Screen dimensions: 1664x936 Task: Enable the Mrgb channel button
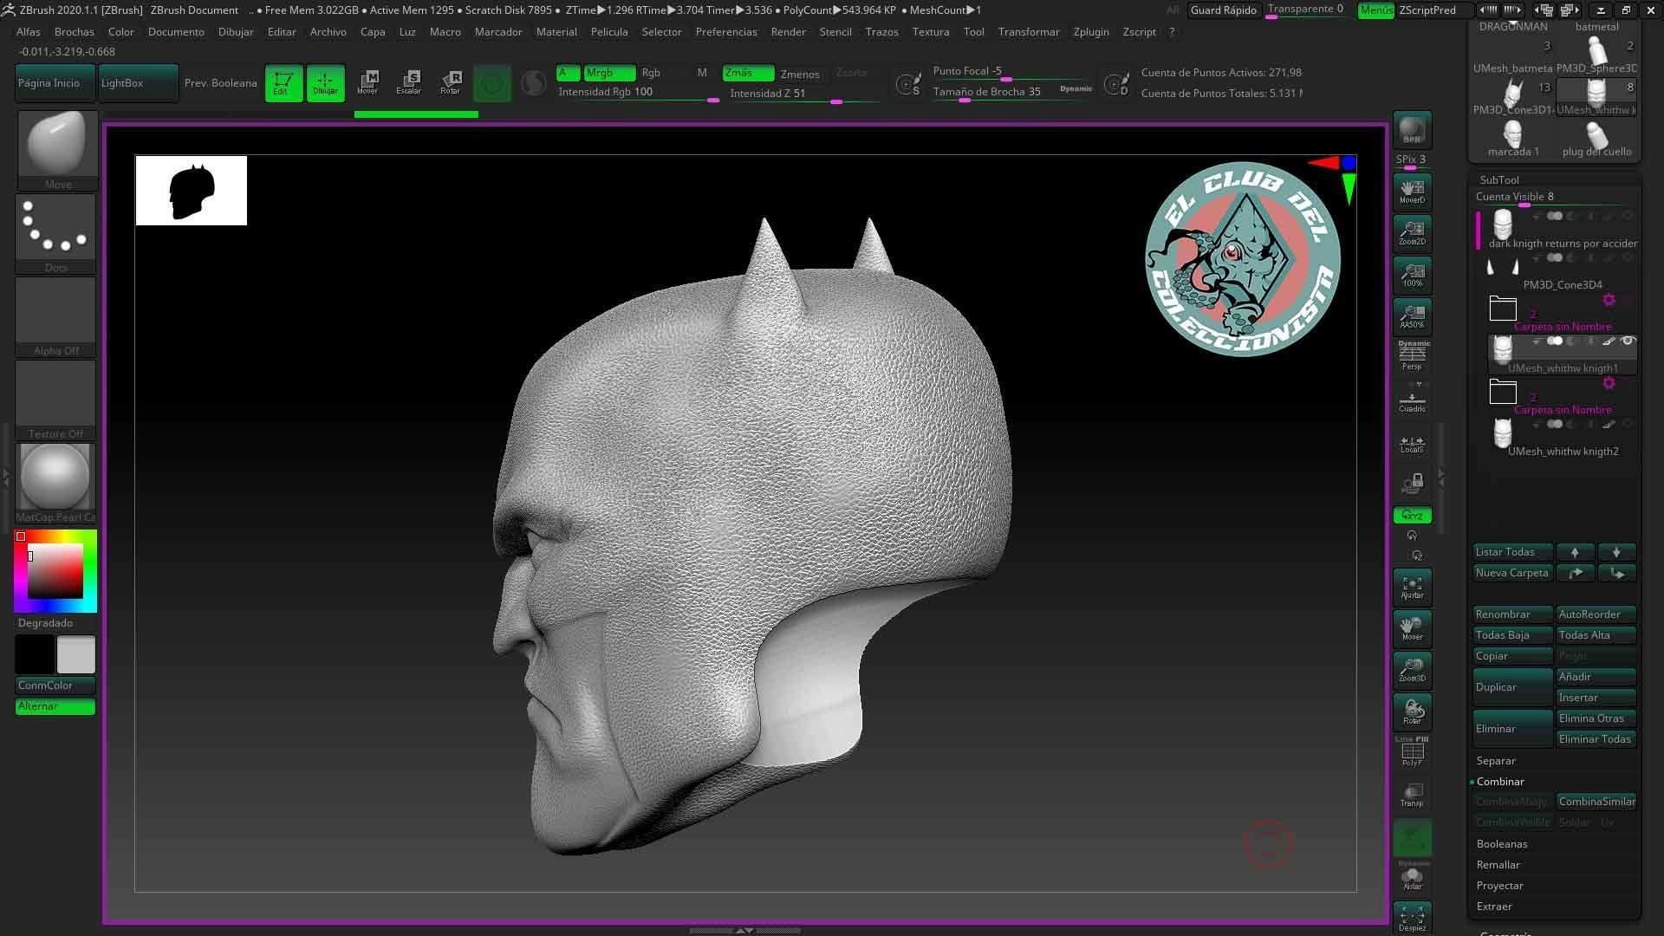coord(609,73)
